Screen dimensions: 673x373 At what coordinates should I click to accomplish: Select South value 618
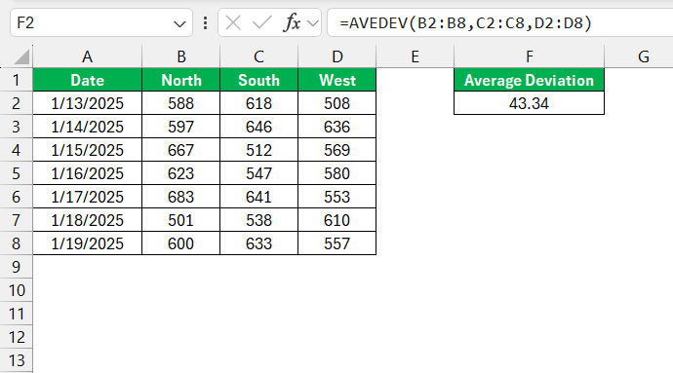click(258, 103)
